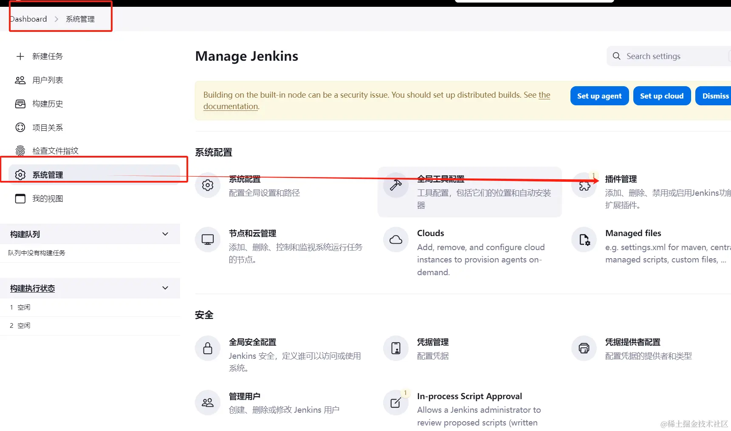The height and width of the screenshot is (431, 731).
Task: Click the plus icon for 新建任务
Action: pyautogui.click(x=20, y=56)
